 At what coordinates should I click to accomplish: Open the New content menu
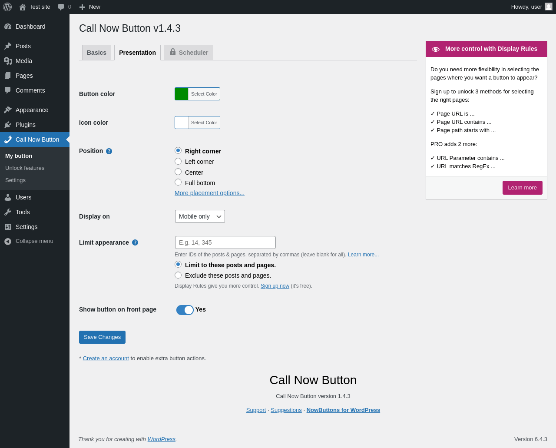[x=90, y=7]
